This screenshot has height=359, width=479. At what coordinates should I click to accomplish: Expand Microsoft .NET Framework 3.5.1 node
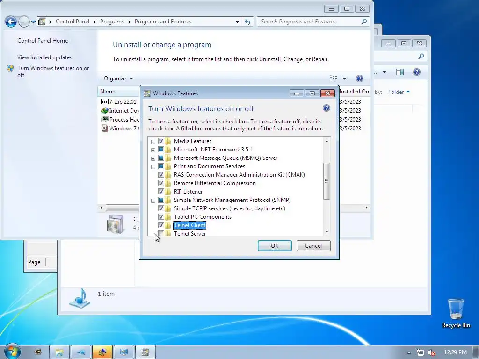click(153, 150)
